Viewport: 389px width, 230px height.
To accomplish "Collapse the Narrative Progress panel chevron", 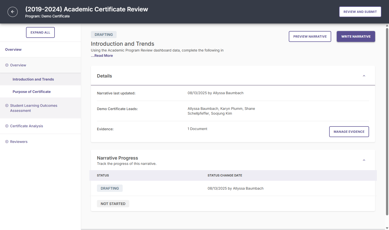I will coord(364,160).
